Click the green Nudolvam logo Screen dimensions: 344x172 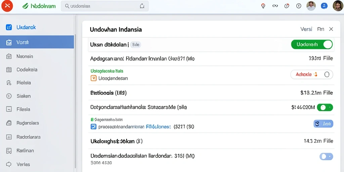[x=39, y=6]
